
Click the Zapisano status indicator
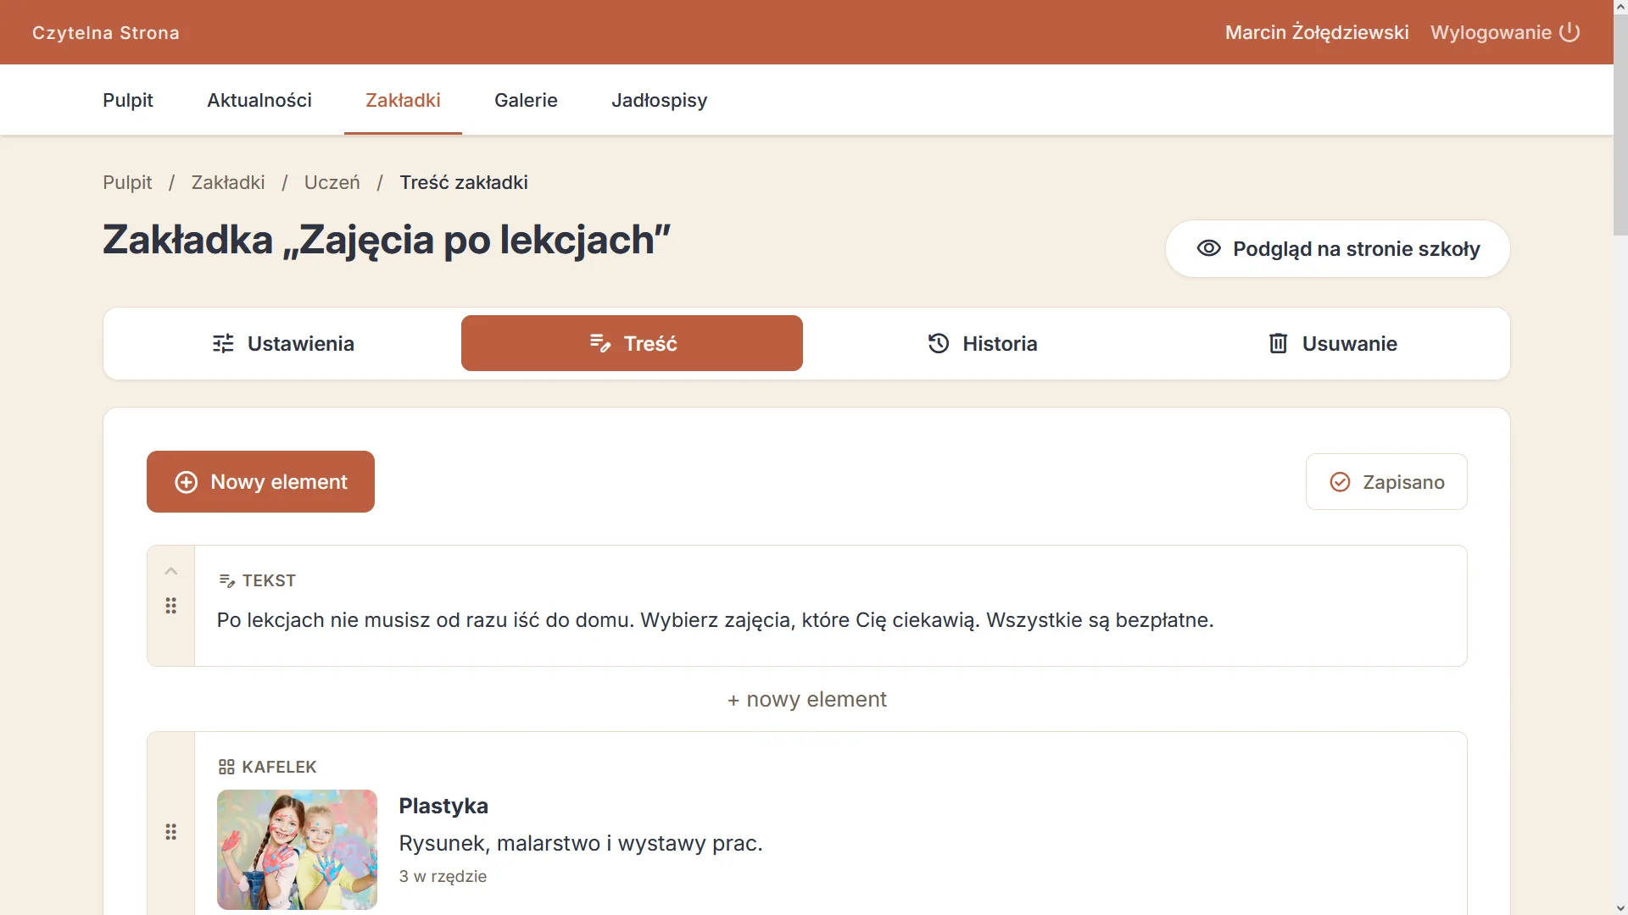(x=1386, y=482)
